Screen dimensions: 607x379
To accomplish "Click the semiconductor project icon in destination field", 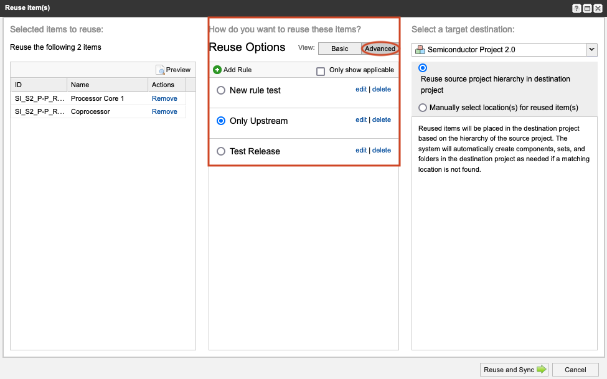I will pos(421,49).
